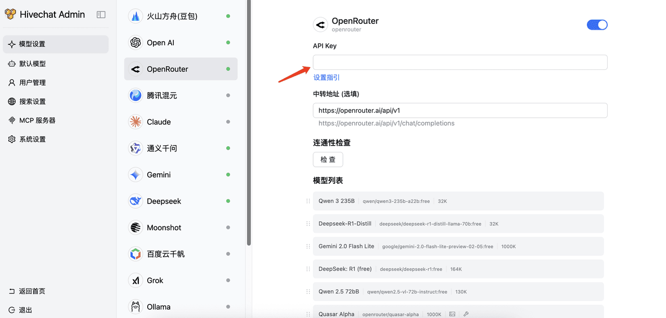The width and height of the screenshot is (666, 318).
Task: Click the Gemini star logo
Action: coord(135,174)
